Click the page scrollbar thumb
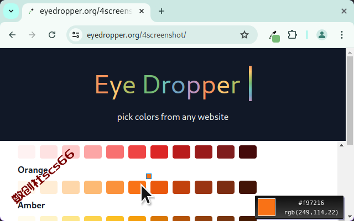 [350, 101]
